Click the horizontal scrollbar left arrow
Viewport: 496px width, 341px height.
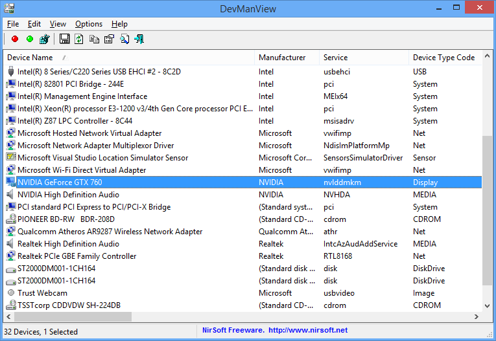pos(8,316)
